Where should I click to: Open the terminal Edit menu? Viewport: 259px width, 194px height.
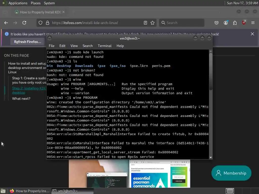coord(62,46)
